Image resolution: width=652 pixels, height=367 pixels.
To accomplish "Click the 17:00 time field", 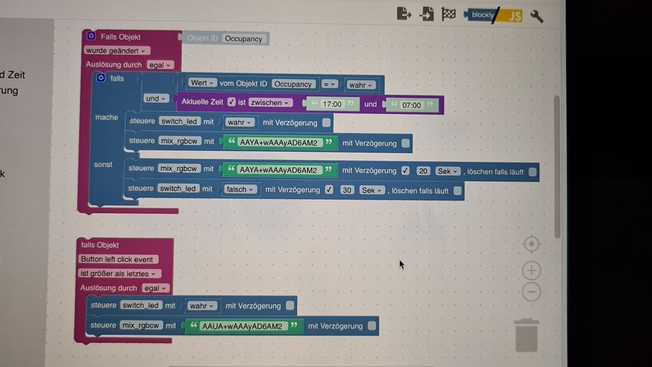I will 333,104.
